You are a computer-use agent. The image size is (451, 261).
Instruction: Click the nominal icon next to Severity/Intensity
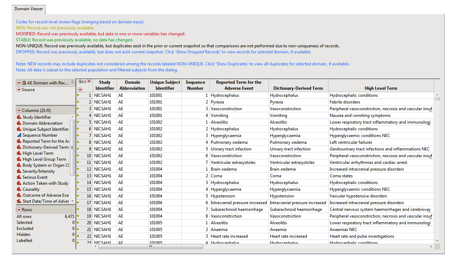click(x=19, y=171)
